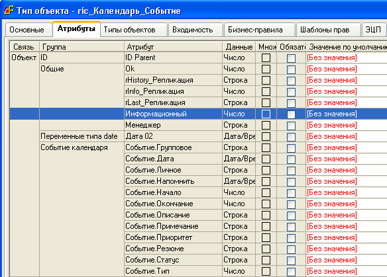Screen dimensions: 387x277
Task: Click the Группа column header
Action: [82, 47]
